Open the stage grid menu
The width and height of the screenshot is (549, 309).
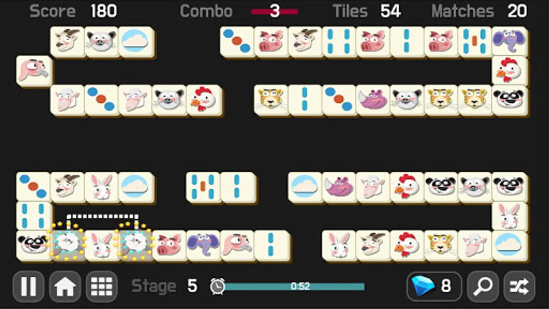(102, 286)
